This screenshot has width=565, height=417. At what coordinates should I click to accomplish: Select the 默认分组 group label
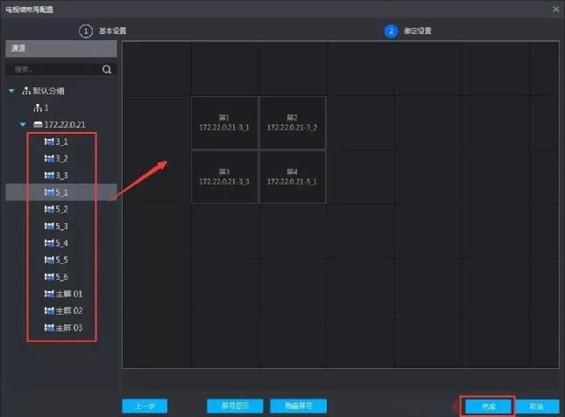(49, 91)
